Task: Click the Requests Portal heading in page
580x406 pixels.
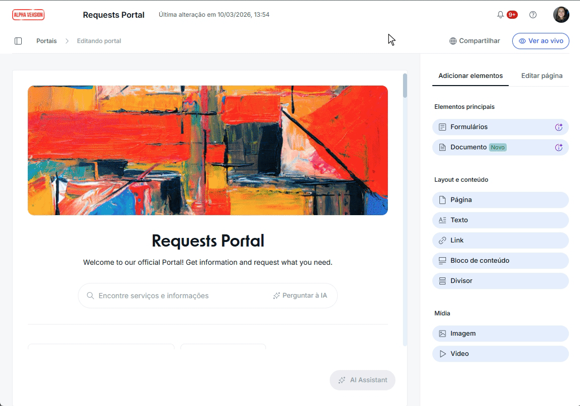Action: click(x=208, y=241)
